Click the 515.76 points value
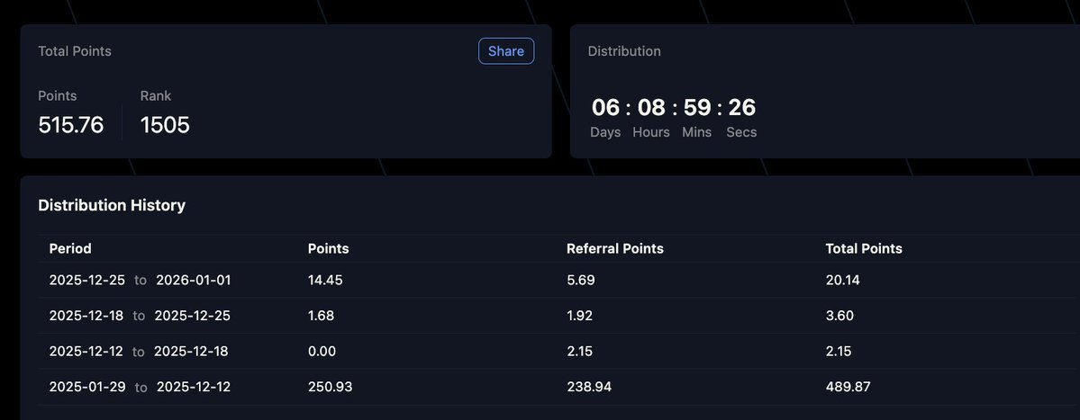The width and height of the screenshot is (1080, 420). click(71, 124)
